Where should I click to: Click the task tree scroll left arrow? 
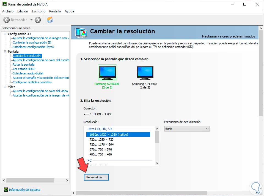(4, 181)
